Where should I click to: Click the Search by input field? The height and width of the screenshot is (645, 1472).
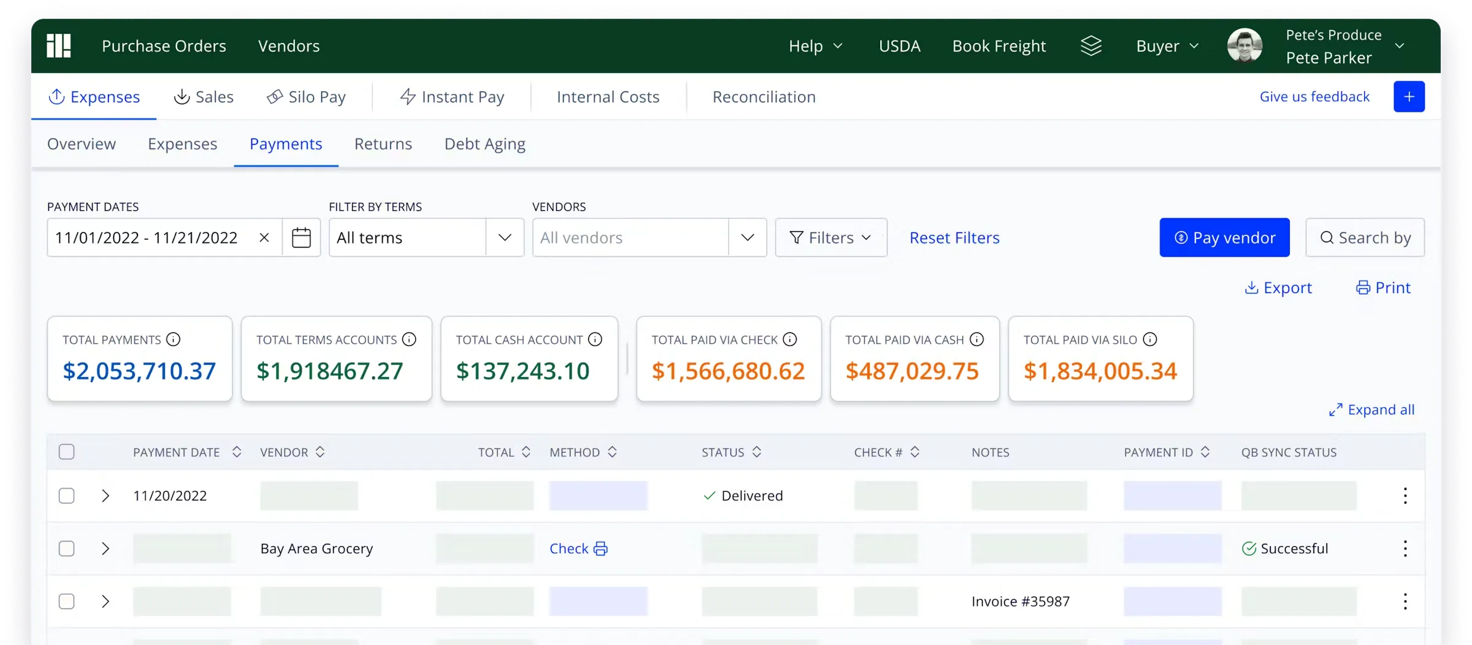pyautogui.click(x=1365, y=238)
